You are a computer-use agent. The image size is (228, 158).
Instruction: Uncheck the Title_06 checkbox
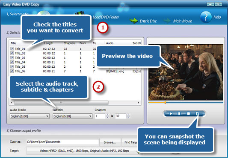tap(12, 71)
